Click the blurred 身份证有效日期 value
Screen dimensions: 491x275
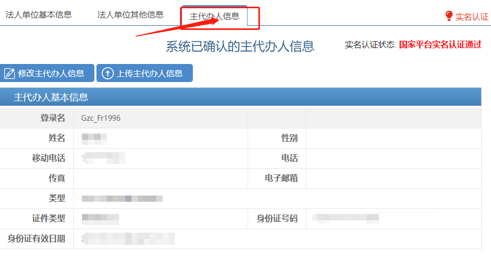click(128, 238)
